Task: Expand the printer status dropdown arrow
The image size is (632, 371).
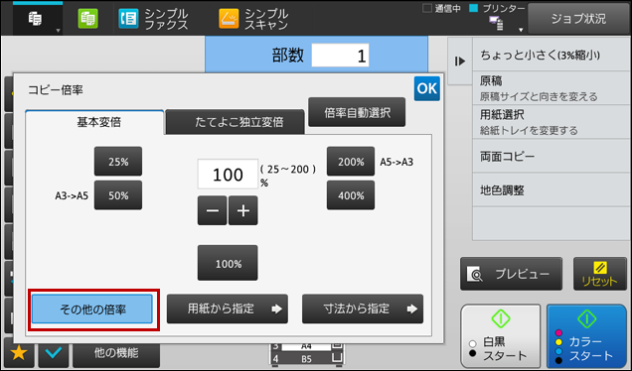Action: (521, 30)
